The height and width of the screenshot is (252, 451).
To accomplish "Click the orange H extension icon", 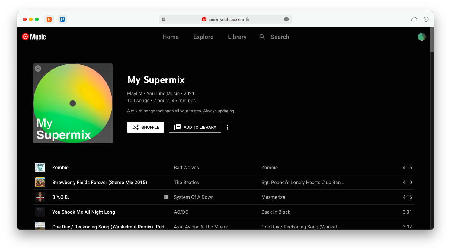I will coord(49,19).
